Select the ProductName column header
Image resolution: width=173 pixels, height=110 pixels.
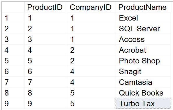143,7
